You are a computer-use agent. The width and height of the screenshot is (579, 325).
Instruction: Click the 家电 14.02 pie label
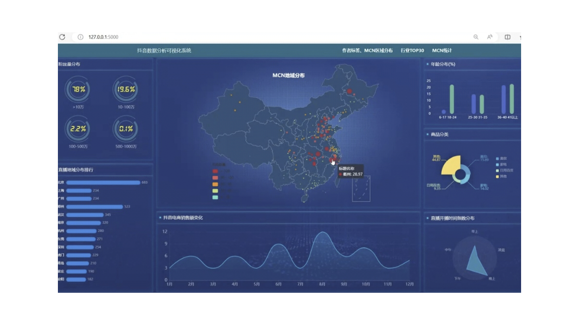coord(484,186)
